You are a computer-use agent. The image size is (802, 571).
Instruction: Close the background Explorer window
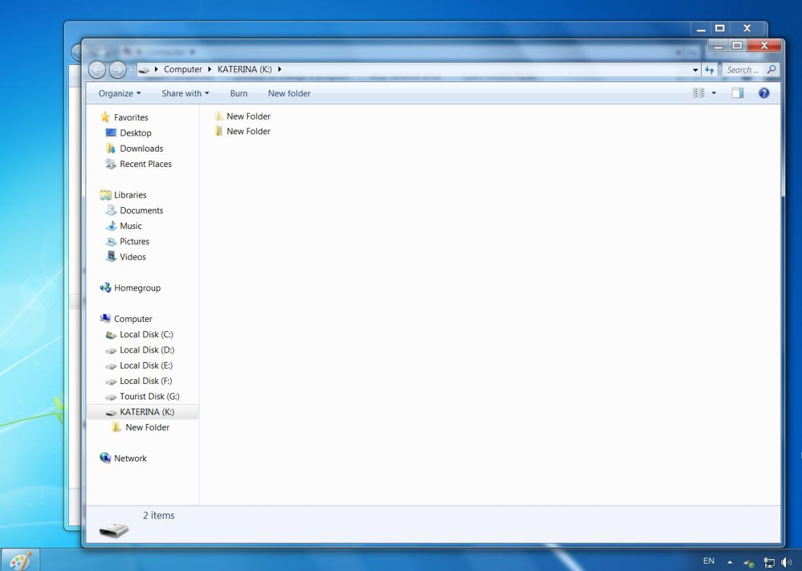747,28
